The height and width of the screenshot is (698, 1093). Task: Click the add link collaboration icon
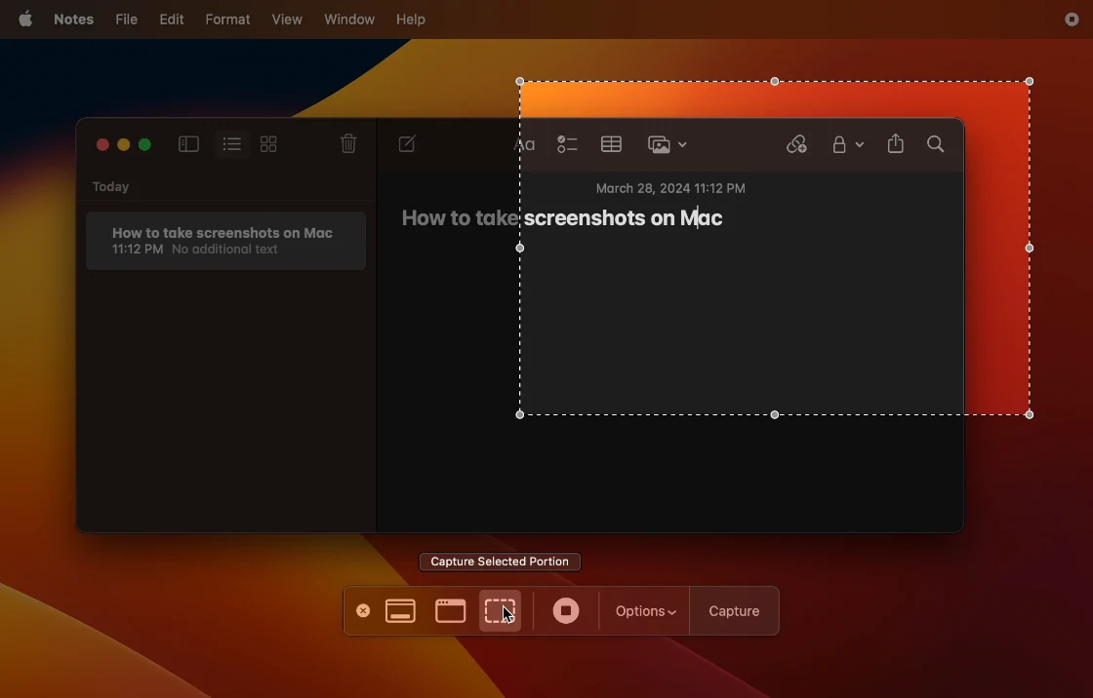click(x=796, y=144)
